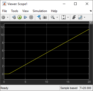Click the Sample based status field
93x91 pixels.
69,88
